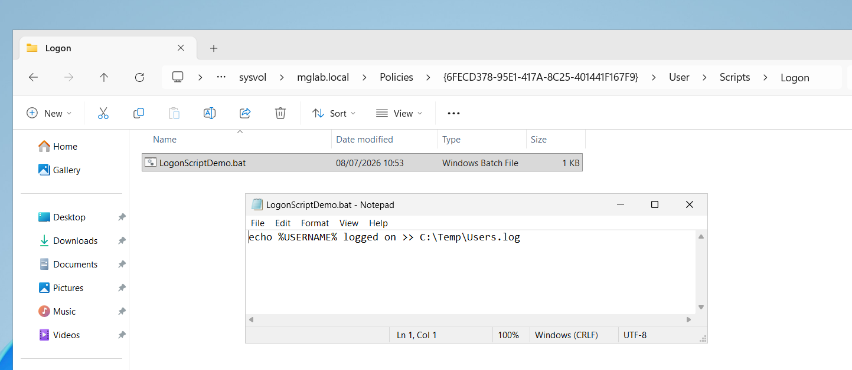
Task: Click the pin icon next to Downloads
Action: point(122,241)
